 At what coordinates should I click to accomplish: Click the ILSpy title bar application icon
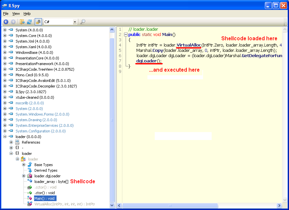[x=4, y=6]
